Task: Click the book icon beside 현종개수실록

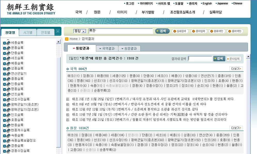Action: point(8,131)
